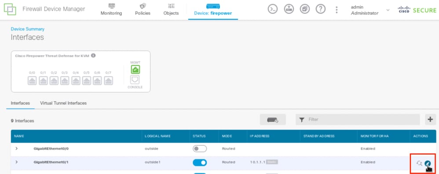Click IP address 10.1.1.1
This screenshot has height=174, width=439.
[258, 162]
